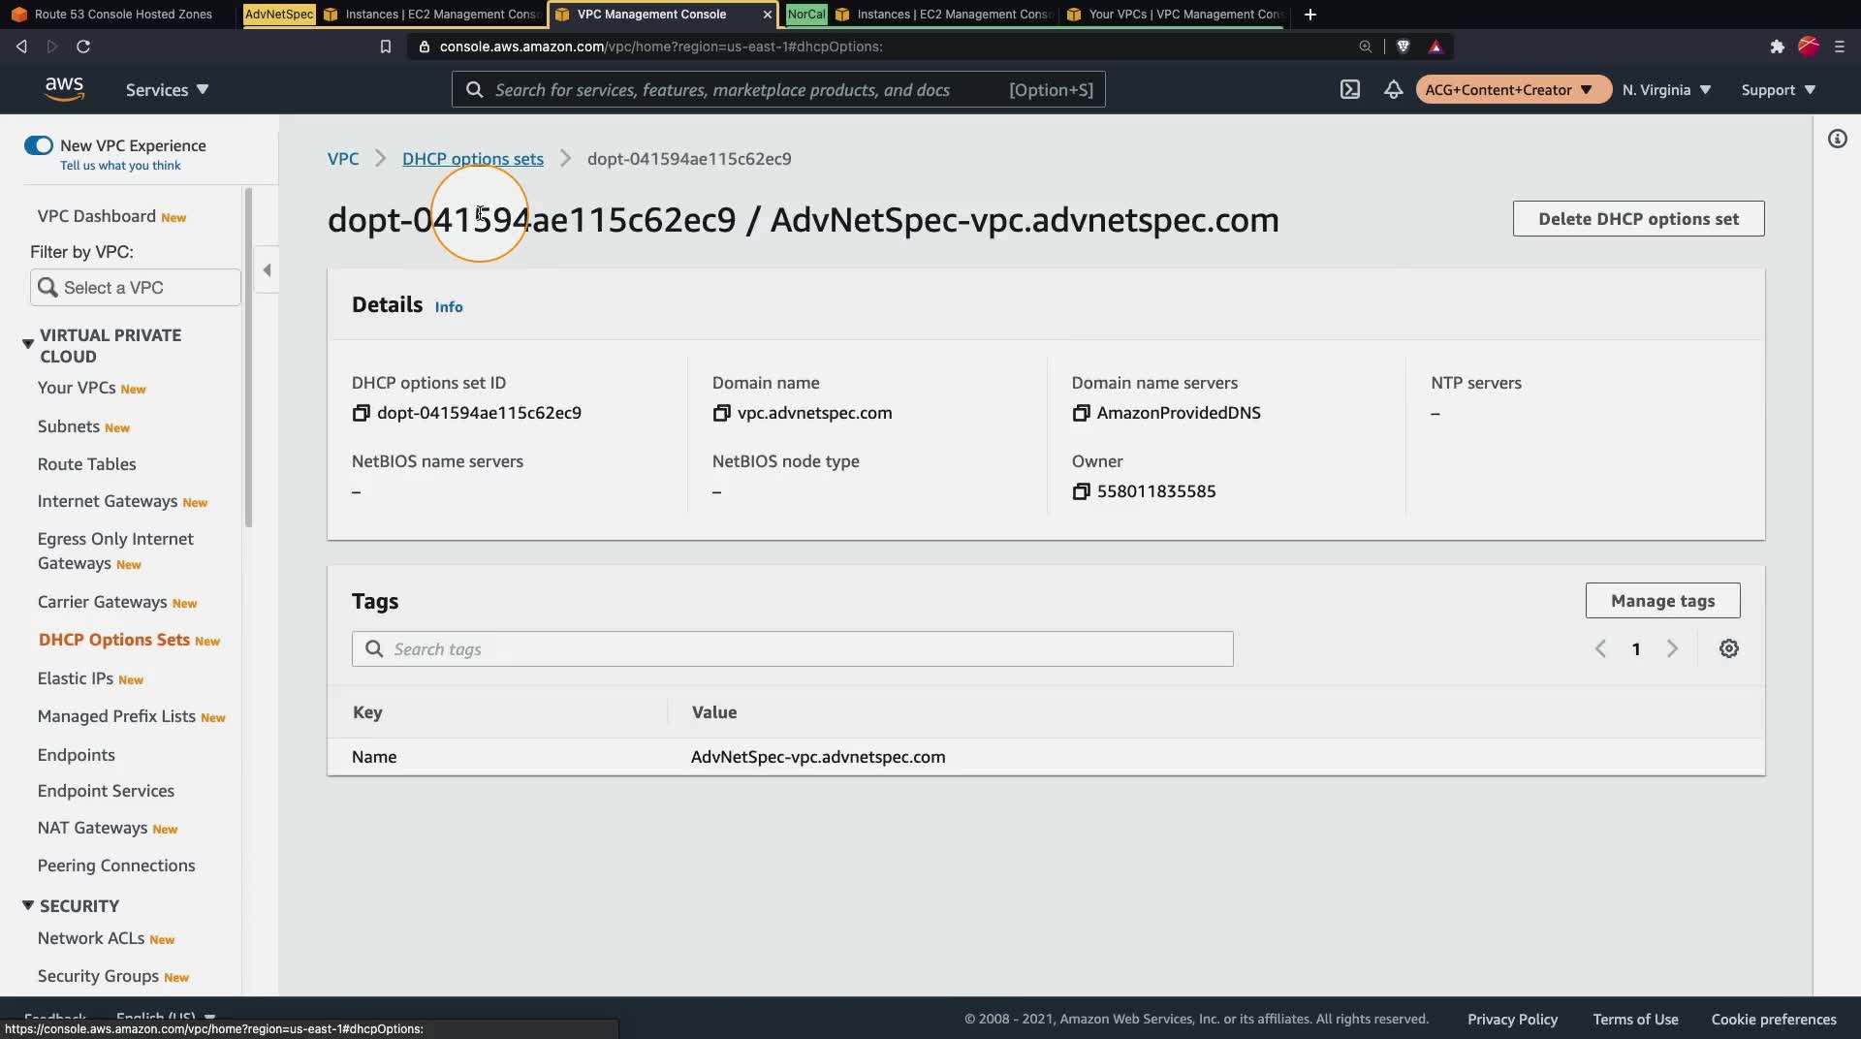Open the info panel icon
The width and height of the screenshot is (1861, 1039).
(1837, 140)
